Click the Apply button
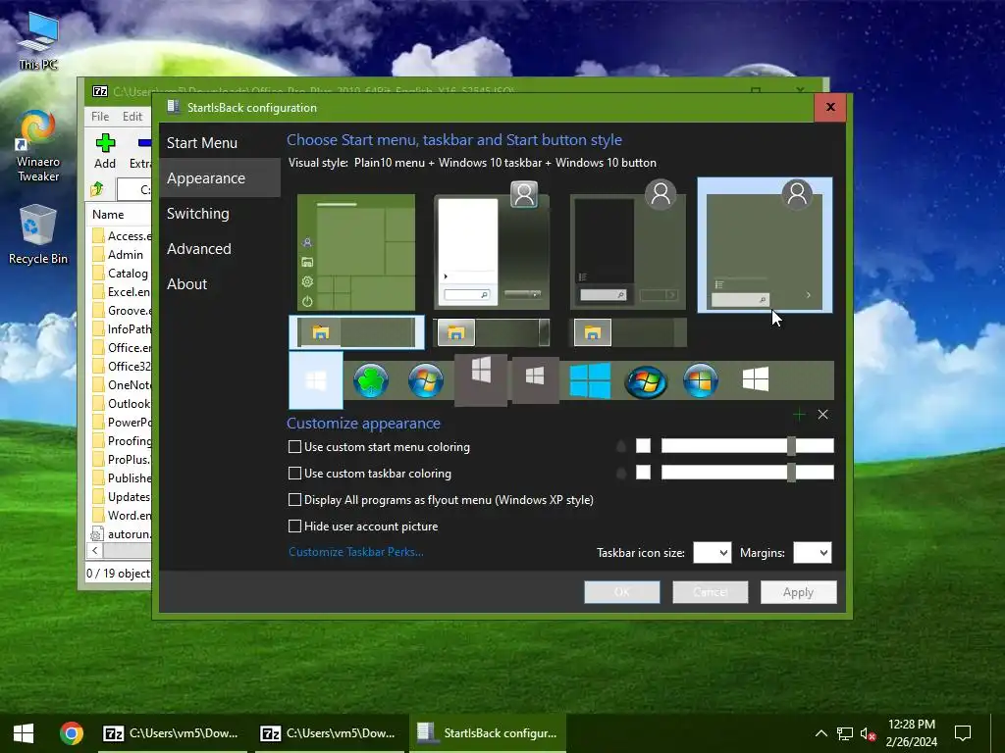1005x753 pixels. (x=798, y=592)
